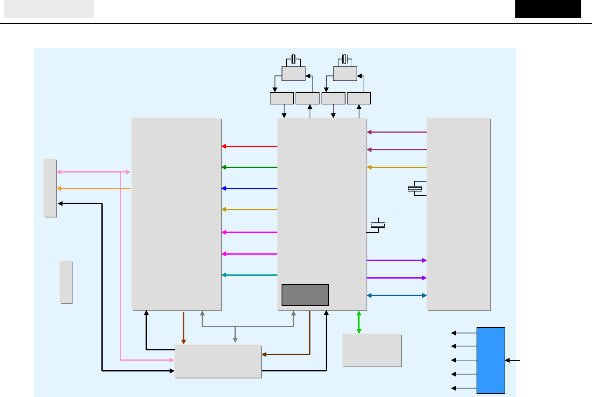Click the small gray block with pink and orange arrows
This screenshot has height=397, width=592.
[x=50, y=187]
